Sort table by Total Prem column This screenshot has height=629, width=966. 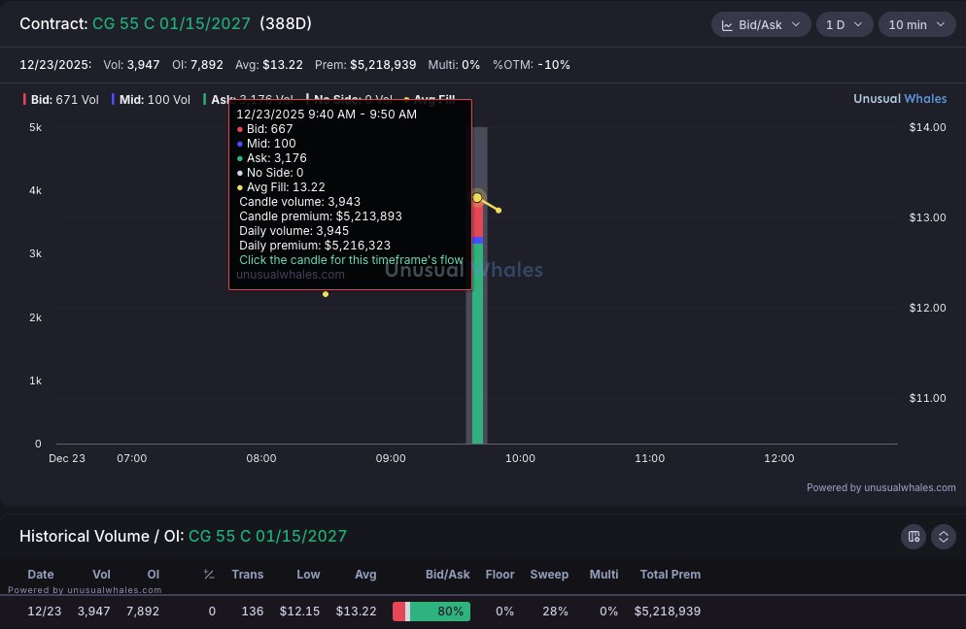[671, 575]
